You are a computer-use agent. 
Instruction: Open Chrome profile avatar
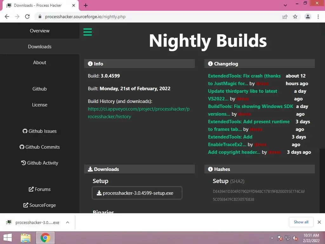click(308, 17)
